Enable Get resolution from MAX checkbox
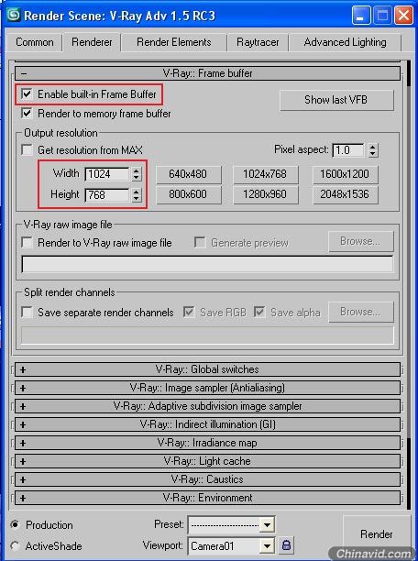Screen dimensions: 418x561 coord(27,150)
